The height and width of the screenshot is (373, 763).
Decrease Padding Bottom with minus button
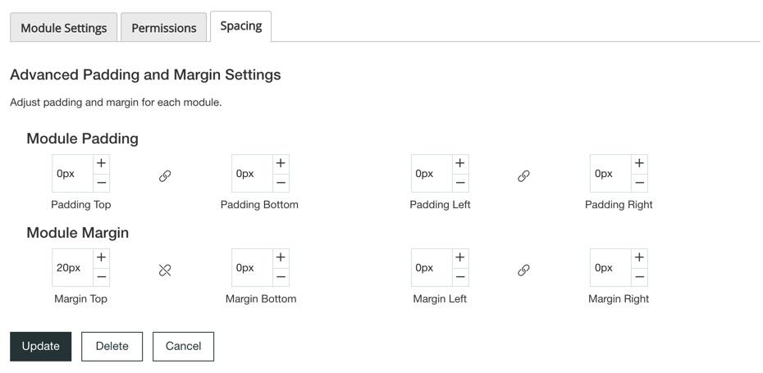click(281, 183)
